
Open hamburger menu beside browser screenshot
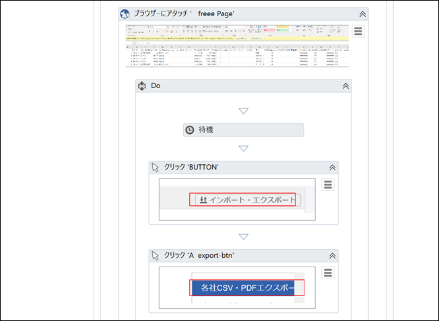pyautogui.click(x=358, y=31)
